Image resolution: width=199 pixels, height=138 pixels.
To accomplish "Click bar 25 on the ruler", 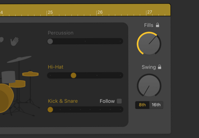I will point(50,12).
